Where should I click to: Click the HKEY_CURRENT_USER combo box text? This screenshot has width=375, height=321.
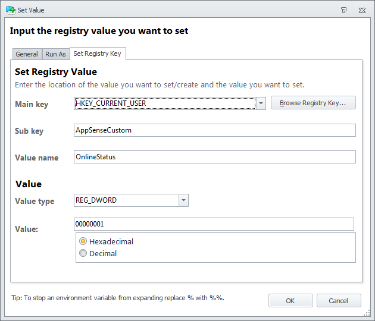pos(164,103)
